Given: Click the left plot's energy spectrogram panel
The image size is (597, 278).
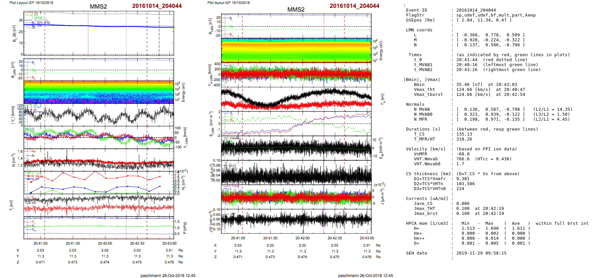Looking at the screenshot, I should pos(99,92).
